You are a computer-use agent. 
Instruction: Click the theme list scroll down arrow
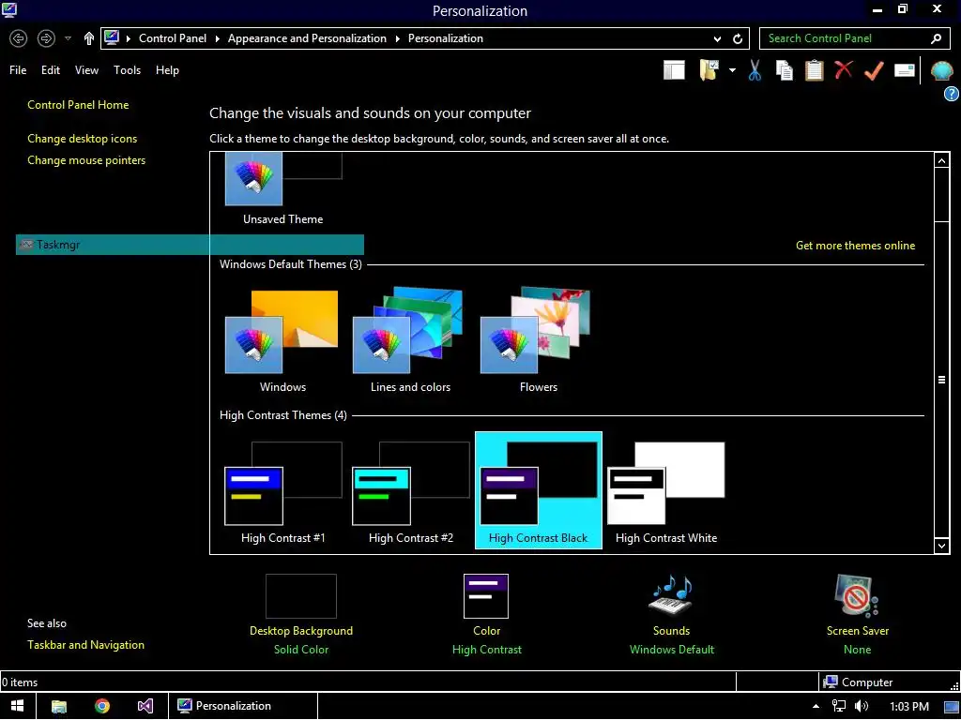point(941,545)
